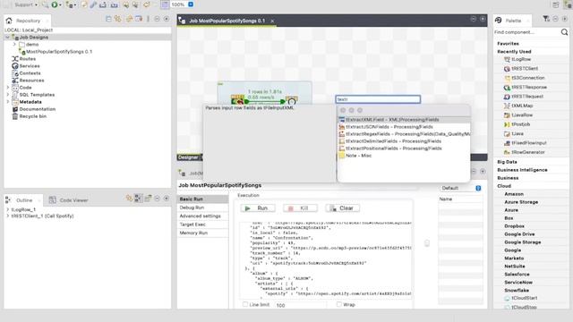Select the Repository tab
573x322 pixels.
tap(28, 21)
